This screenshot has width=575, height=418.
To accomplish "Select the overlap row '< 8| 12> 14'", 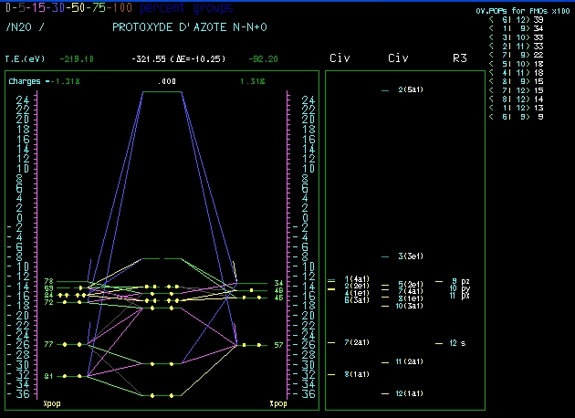I will (516, 99).
